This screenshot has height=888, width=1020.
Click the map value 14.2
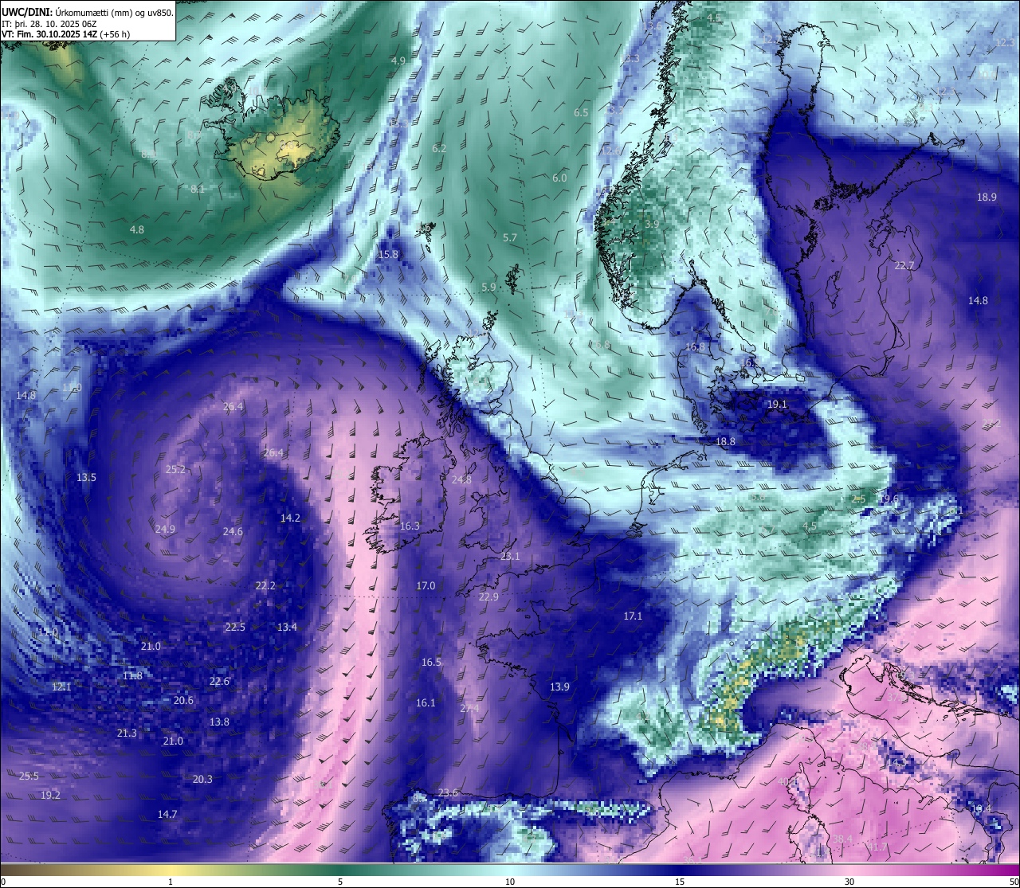tap(290, 518)
